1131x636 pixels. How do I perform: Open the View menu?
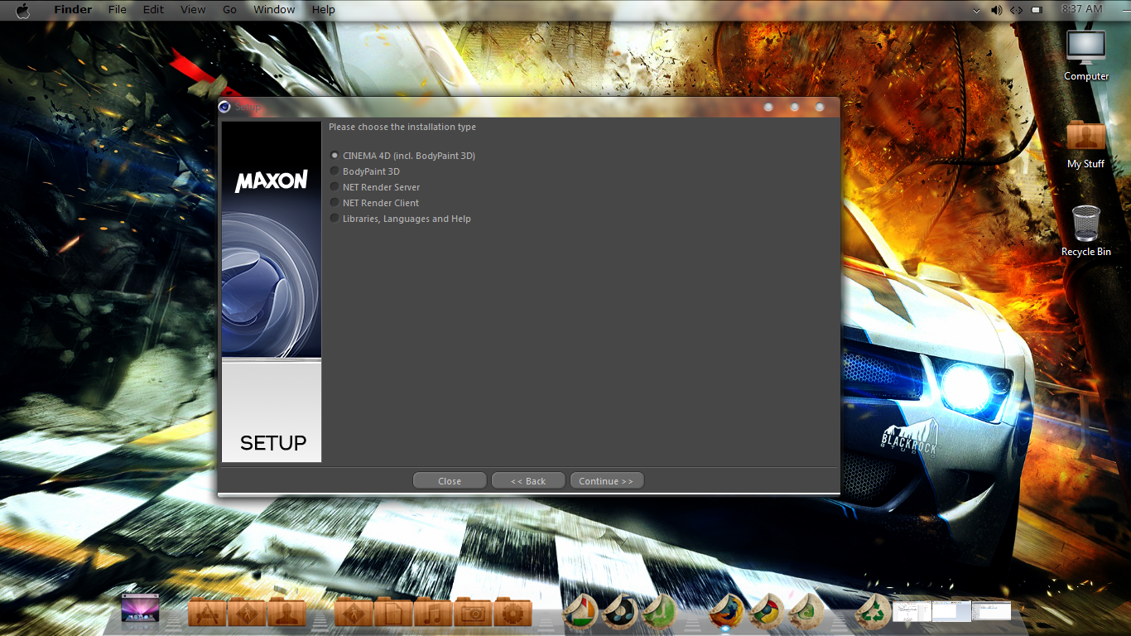pos(193,10)
